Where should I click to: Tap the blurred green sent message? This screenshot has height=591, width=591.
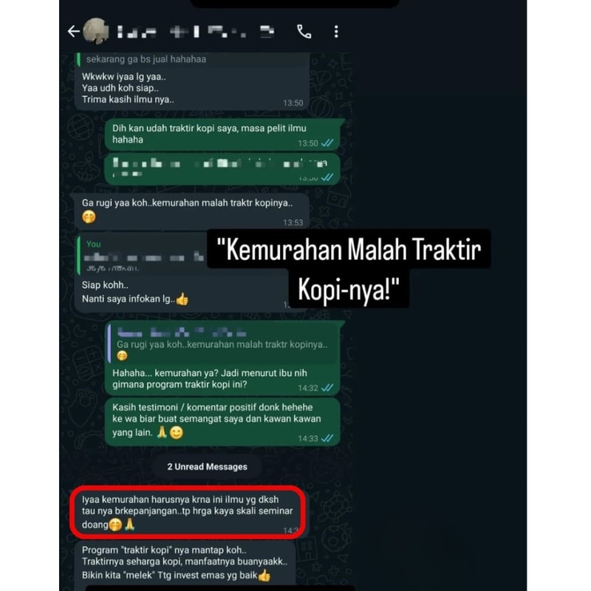point(222,168)
